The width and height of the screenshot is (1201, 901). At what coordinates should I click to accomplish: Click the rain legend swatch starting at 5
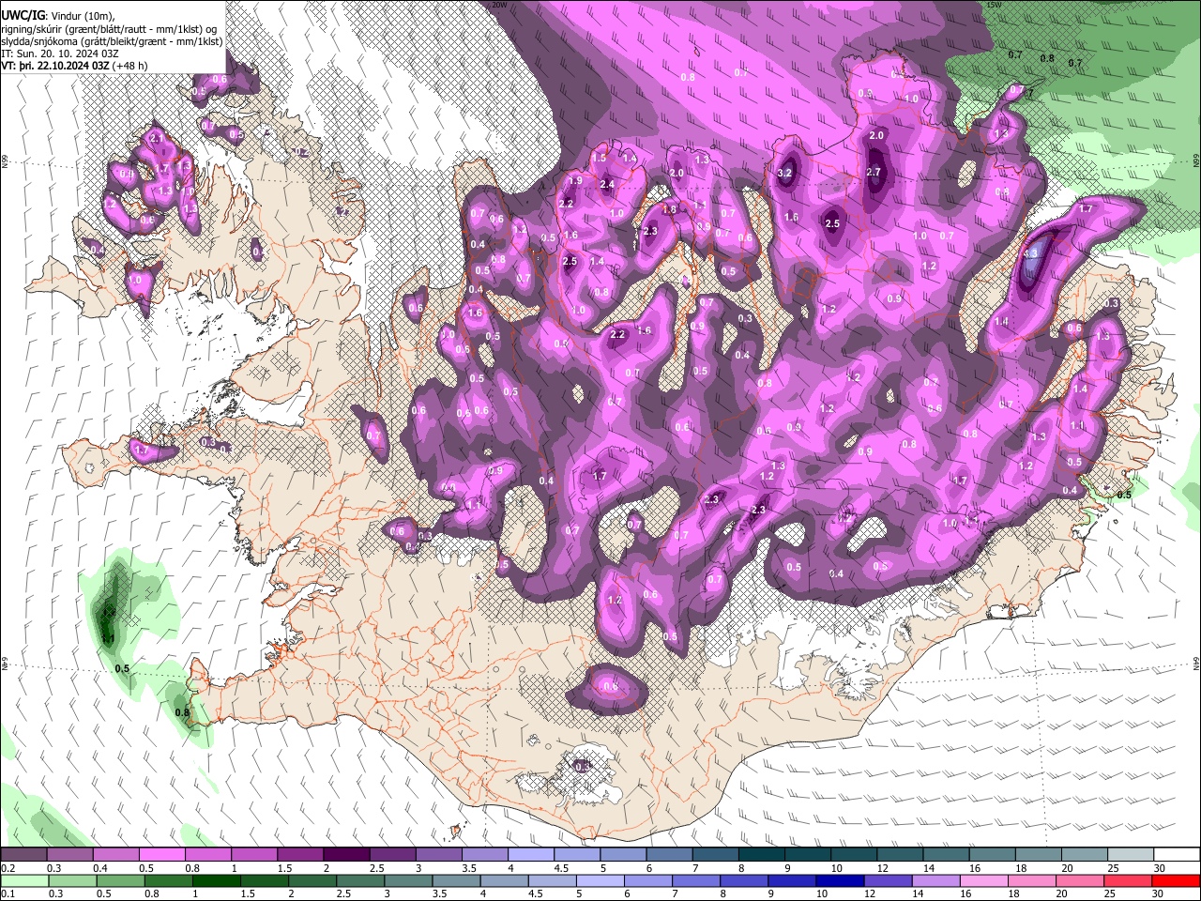[x=600, y=880]
